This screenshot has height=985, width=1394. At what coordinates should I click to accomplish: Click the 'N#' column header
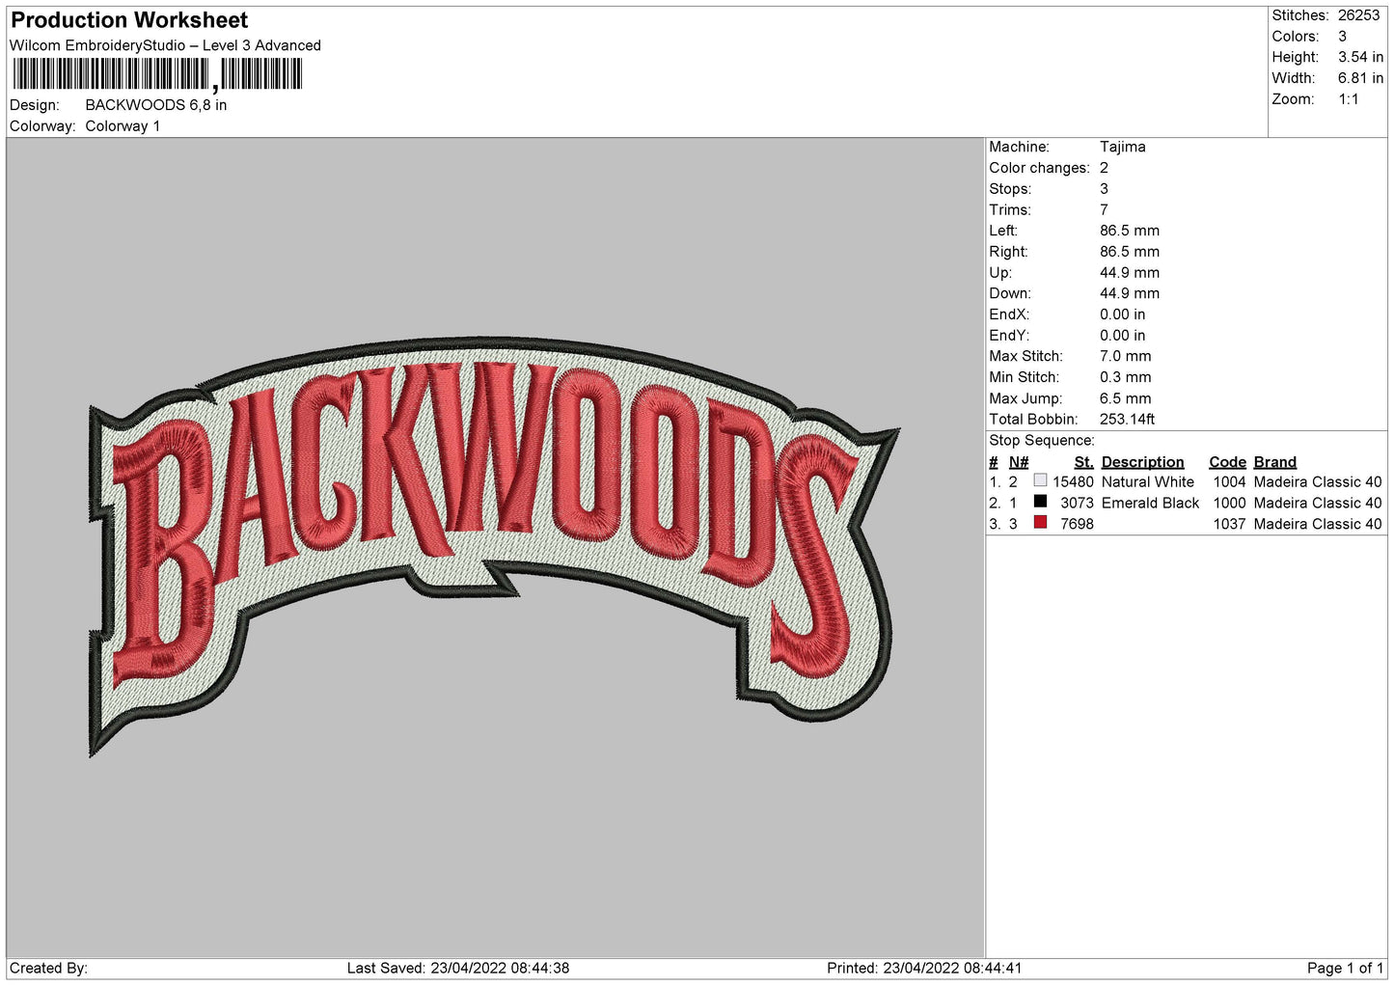click(1019, 462)
